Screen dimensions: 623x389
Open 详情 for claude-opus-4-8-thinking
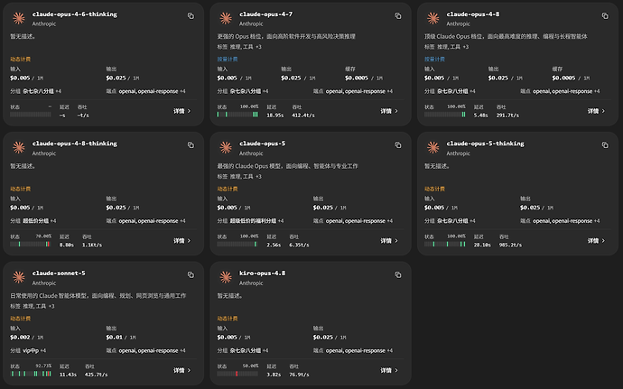point(182,241)
